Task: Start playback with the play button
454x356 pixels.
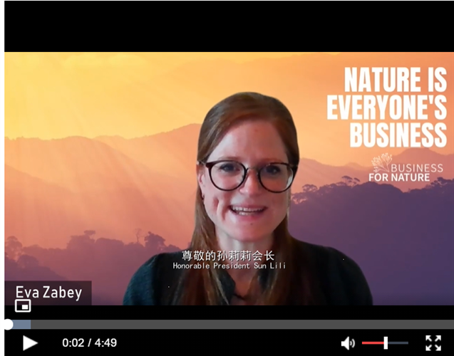Action: (x=30, y=343)
